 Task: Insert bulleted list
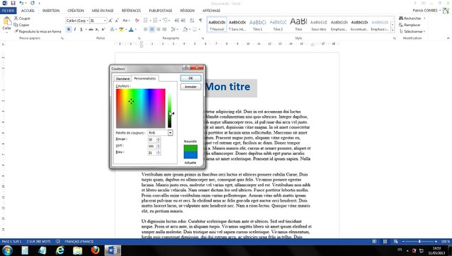(146, 21)
